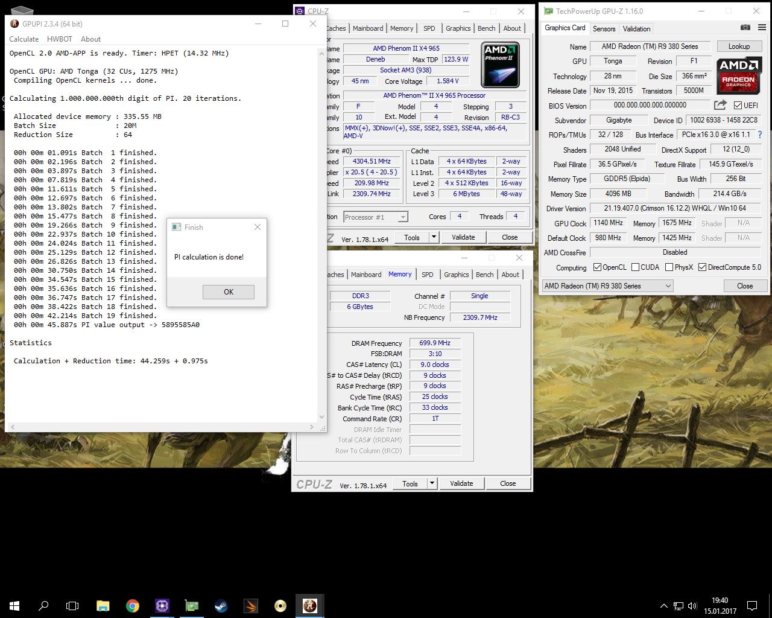Open the Windows Start menu
The width and height of the screenshot is (772, 618).
point(14,606)
